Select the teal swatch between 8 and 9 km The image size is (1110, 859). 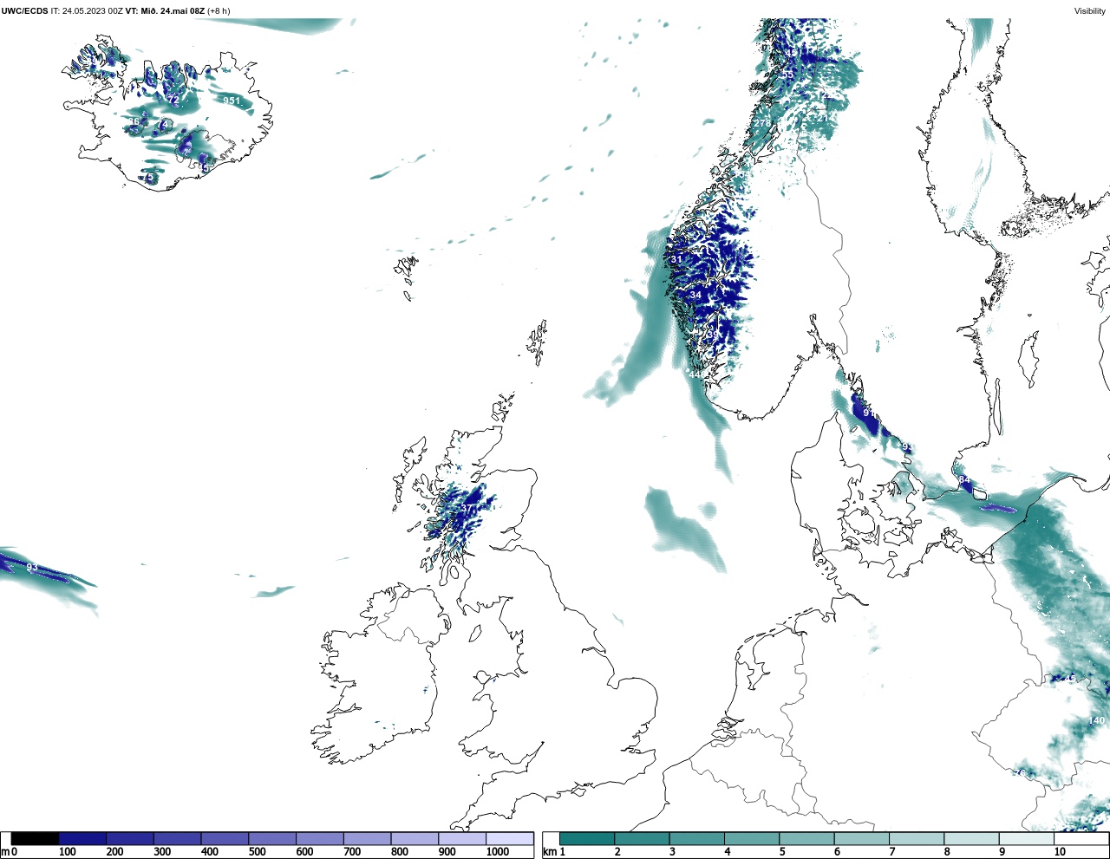971,838
